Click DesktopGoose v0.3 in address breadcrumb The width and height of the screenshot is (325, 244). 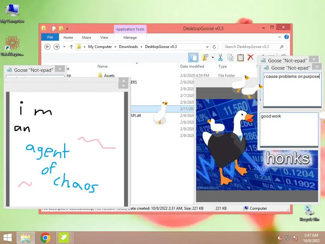tap(161, 47)
